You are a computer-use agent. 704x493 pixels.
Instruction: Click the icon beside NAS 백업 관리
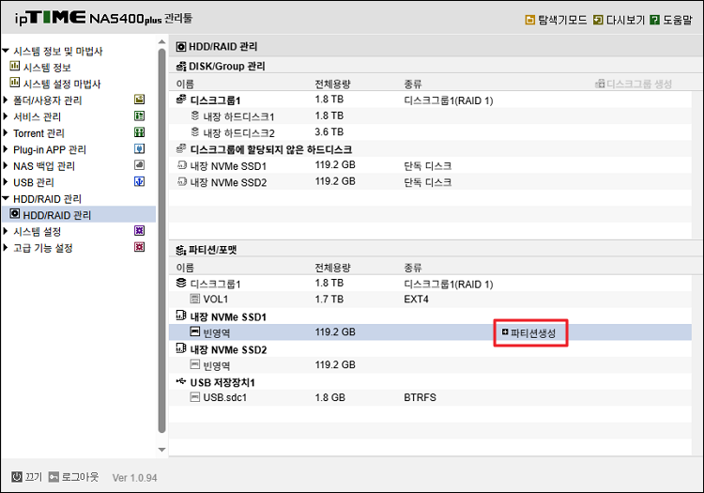139,166
